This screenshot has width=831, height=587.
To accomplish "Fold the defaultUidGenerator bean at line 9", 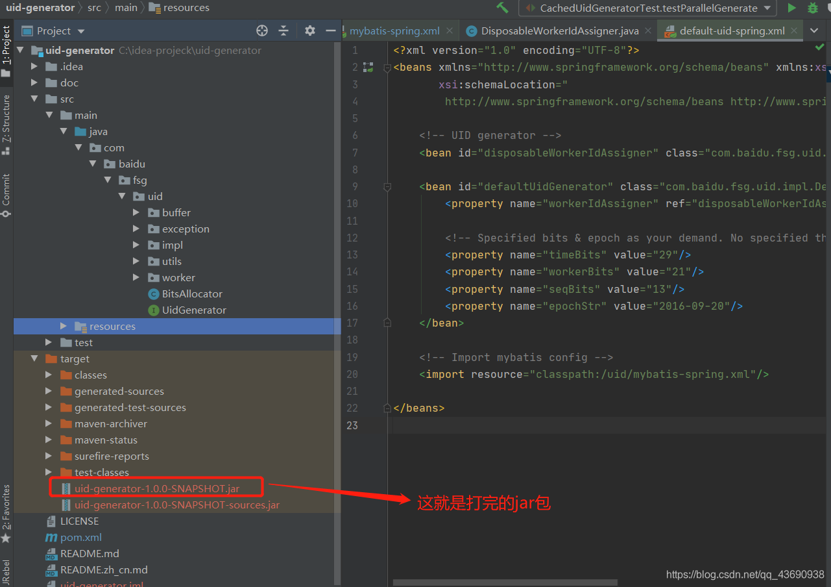I will click(x=387, y=187).
